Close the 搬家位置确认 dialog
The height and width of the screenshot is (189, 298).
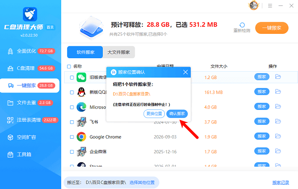pyautogui.click(x=185, y=72)
